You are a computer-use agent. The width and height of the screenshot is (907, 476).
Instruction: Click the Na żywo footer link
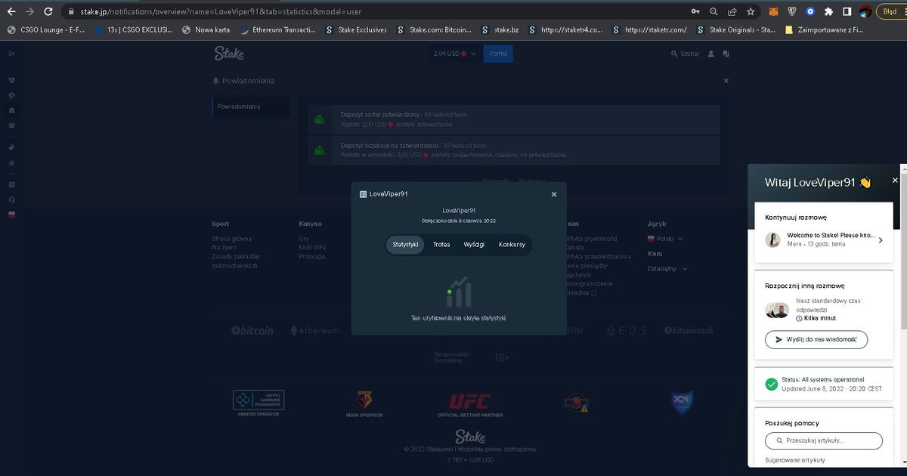coord(224,247)
